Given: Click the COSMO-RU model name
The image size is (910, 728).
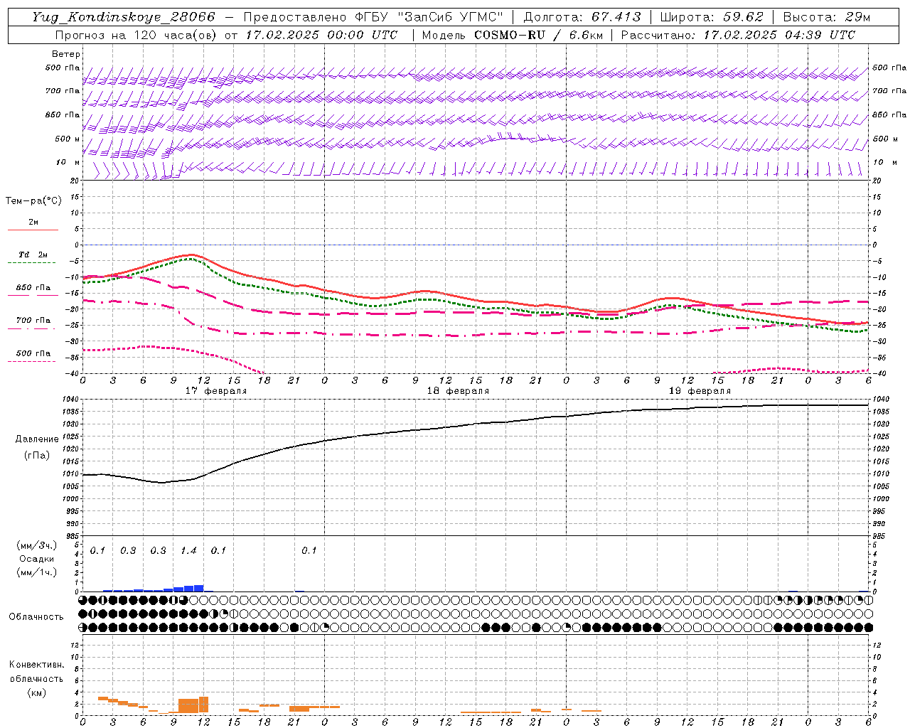Looking at the screenshot, I should [510, 35].
